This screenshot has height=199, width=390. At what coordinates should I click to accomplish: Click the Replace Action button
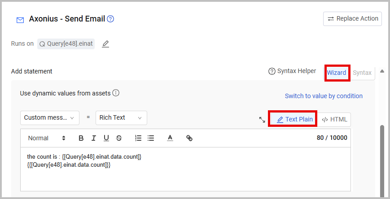click(352, 19)
